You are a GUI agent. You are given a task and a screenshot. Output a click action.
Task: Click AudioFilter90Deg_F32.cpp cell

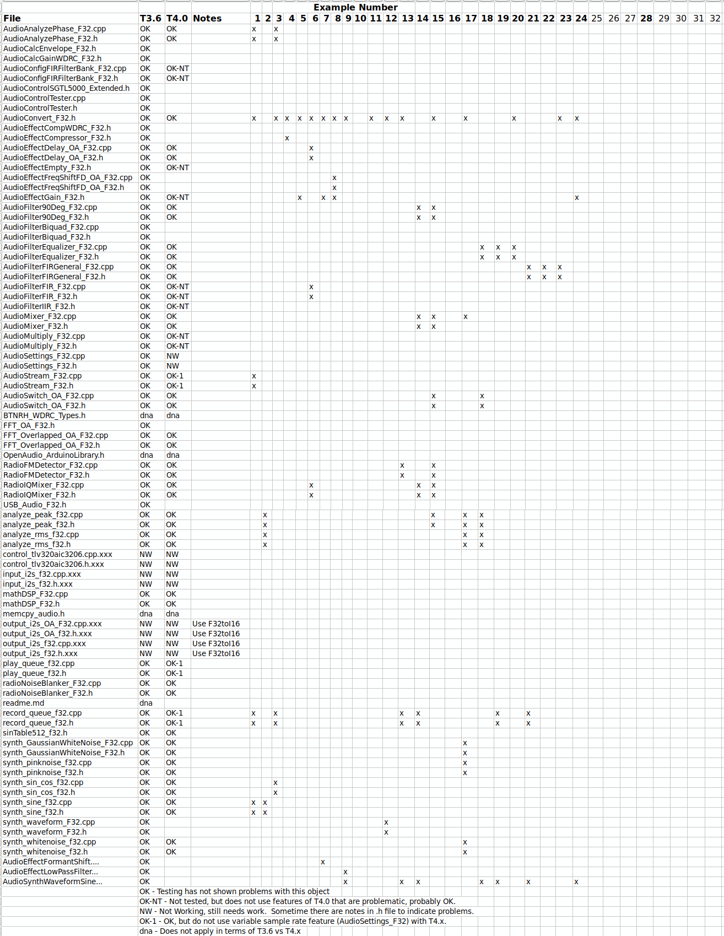[x=69, y=207]
